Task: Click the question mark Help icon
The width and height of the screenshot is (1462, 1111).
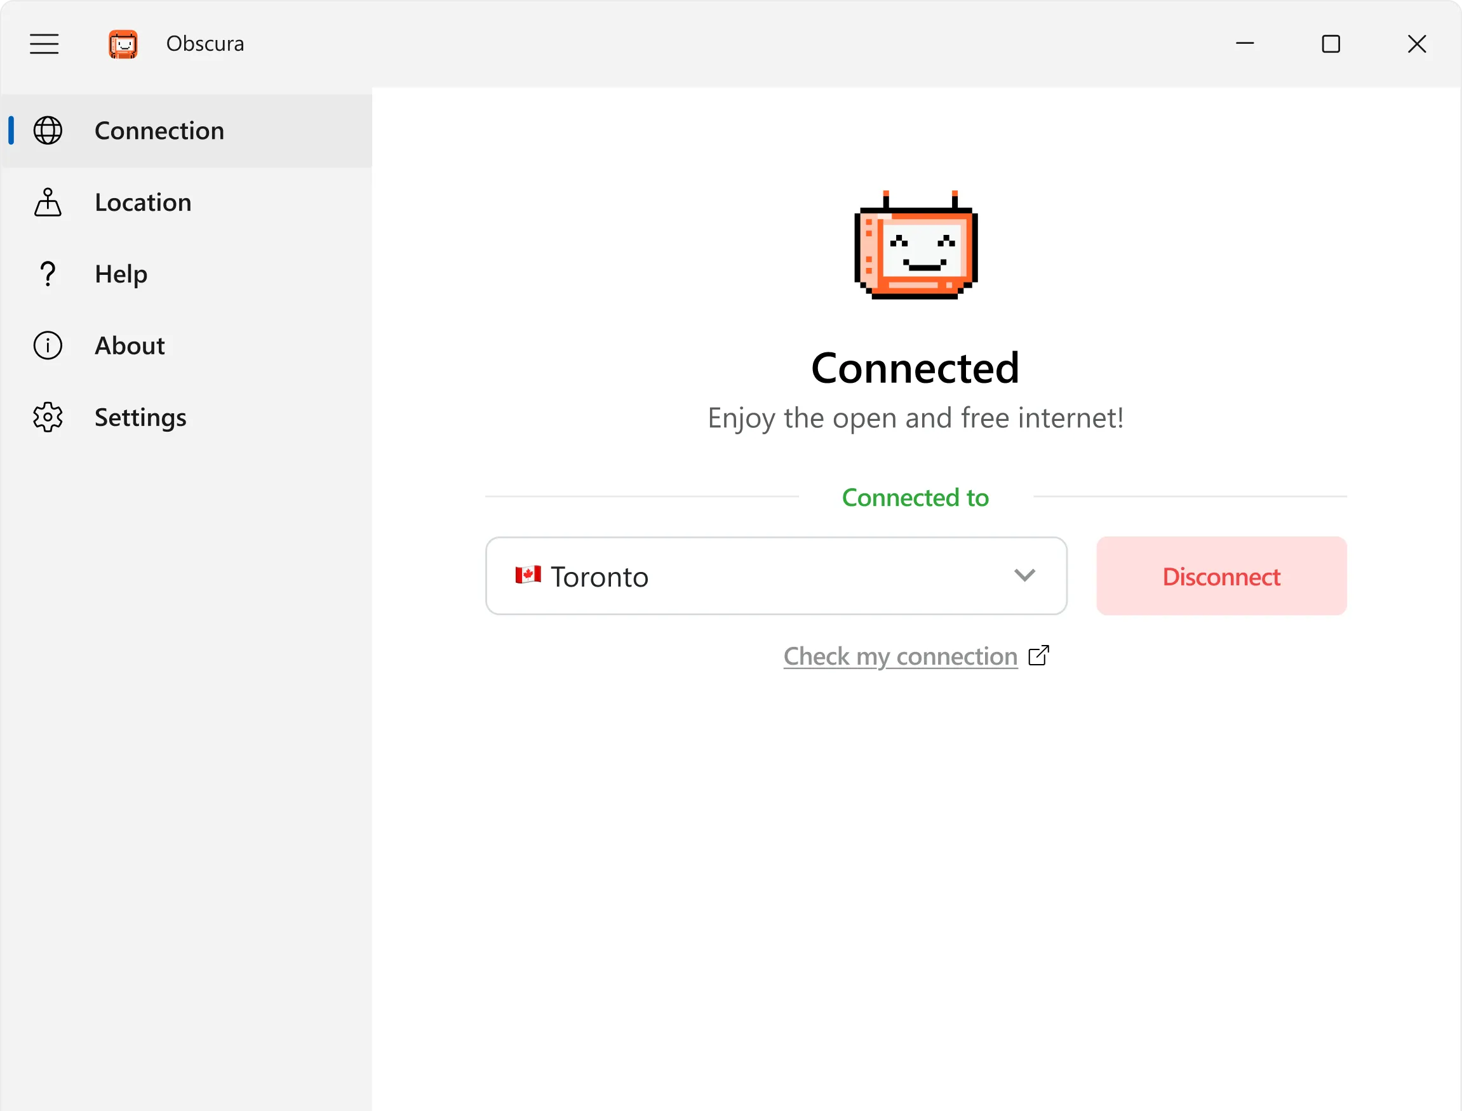Action: 48,274
